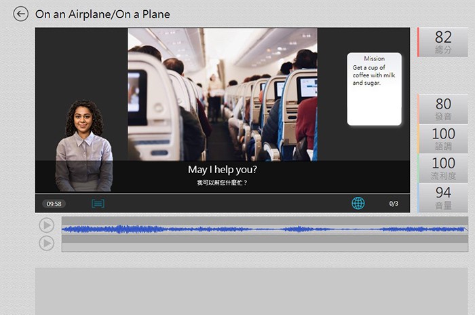The width and height of the screenshot is (475, 315).
Task: Open the fluency score 100 panel
Action: (x=443, y=168)
